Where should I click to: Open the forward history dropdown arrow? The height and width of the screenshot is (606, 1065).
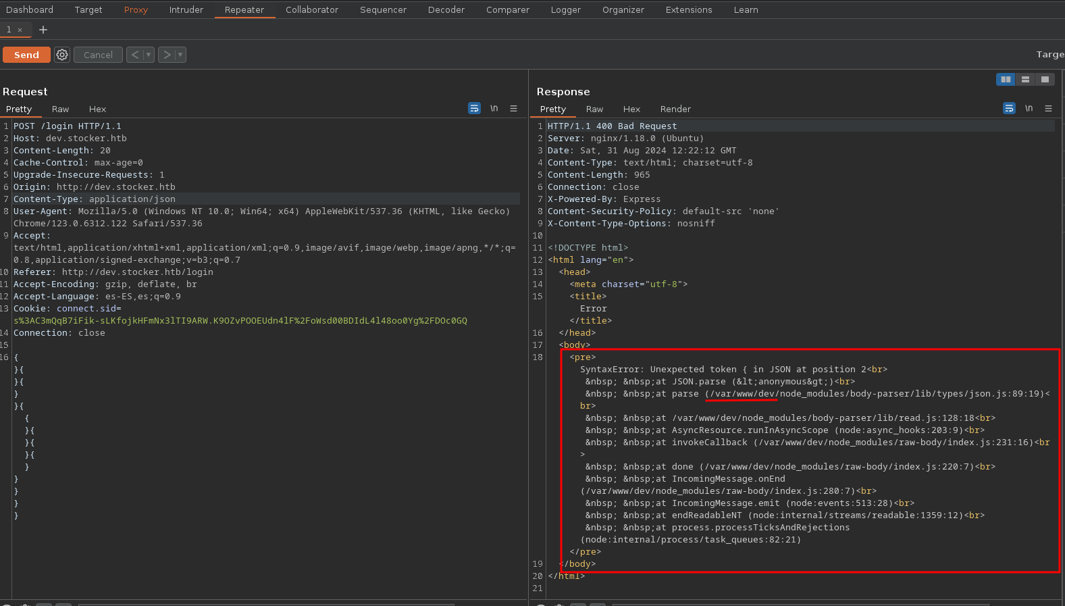[180, 55]
